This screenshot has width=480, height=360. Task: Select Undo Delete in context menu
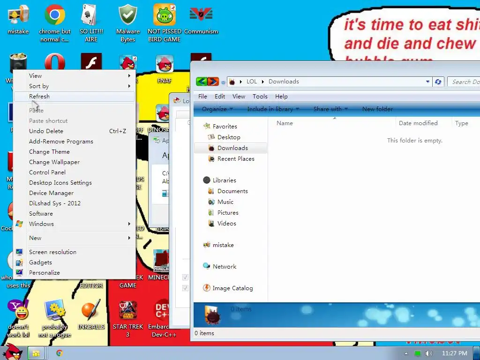coord(75,131)
